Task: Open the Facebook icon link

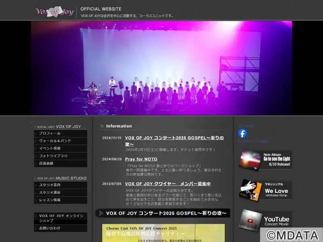Action: click(x=243, y=134)
